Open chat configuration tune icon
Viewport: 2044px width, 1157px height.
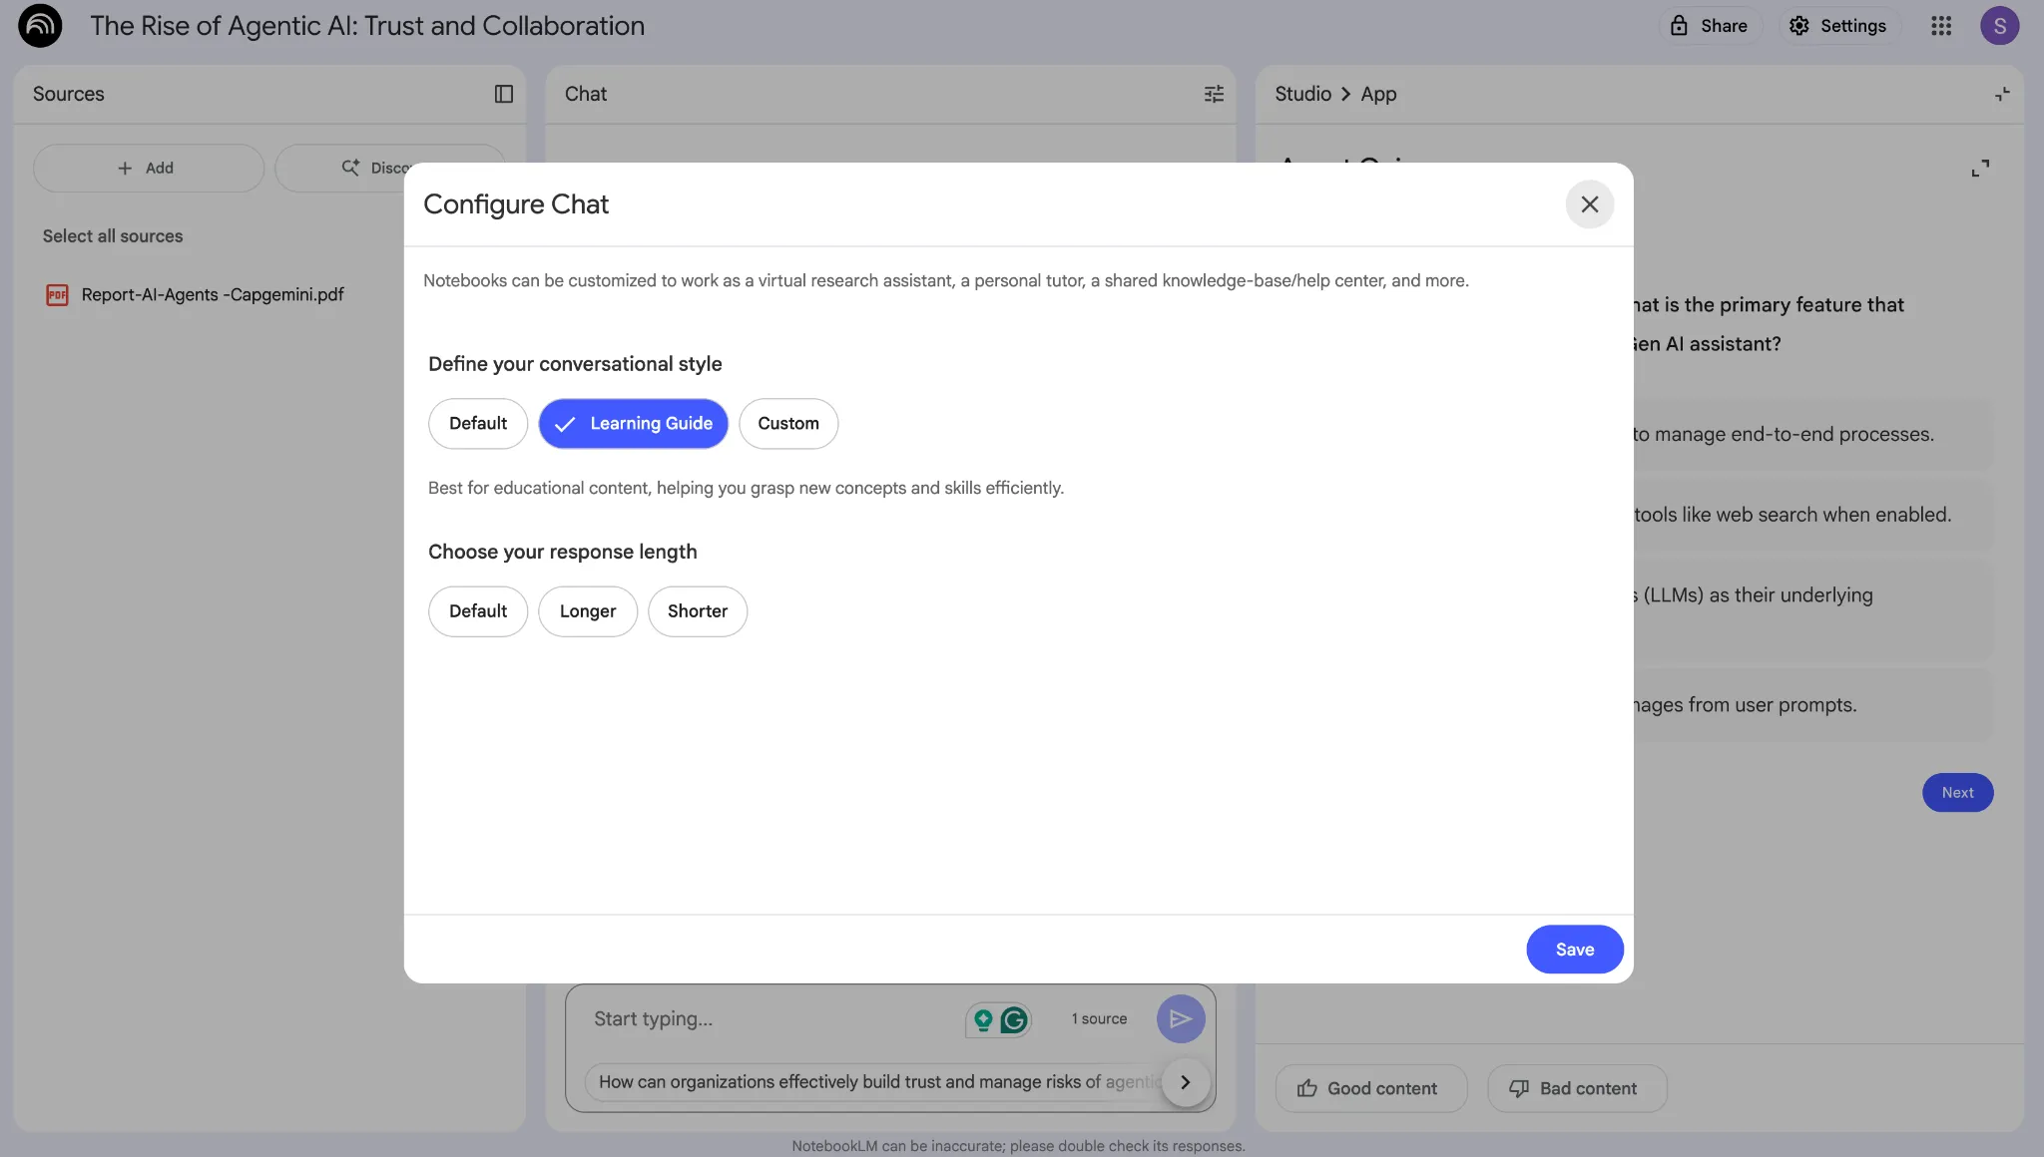(1214, 94)
